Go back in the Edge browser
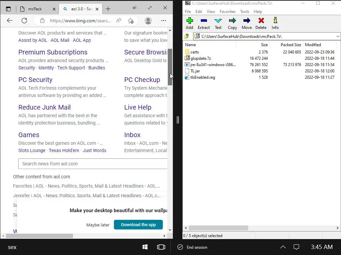 coord(10,21)
